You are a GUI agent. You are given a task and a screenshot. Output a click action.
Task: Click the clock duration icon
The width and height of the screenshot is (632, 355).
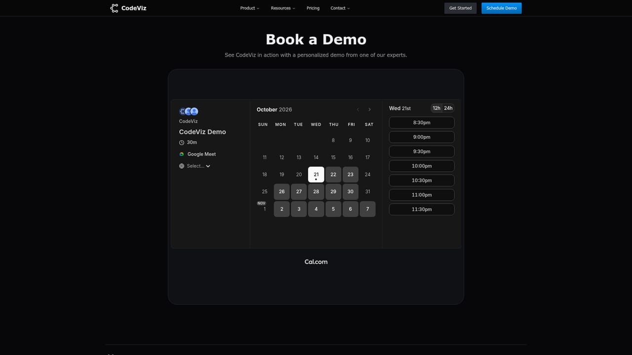click(x=182, y=142)
